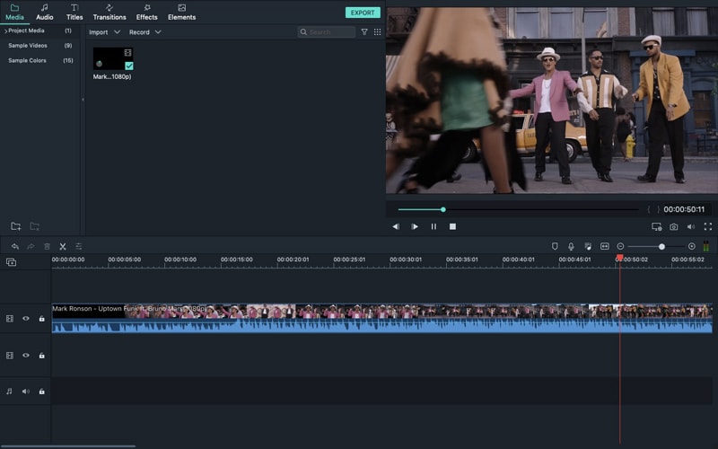Click the clip audio waveform
The height and width of the screenshot is (449, 718).
click(382, 326)
